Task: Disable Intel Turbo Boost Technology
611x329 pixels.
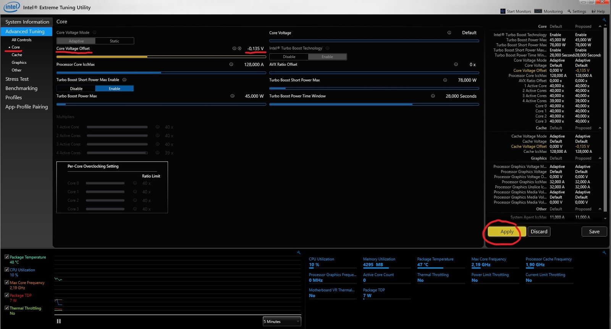Action: point(289,57)
